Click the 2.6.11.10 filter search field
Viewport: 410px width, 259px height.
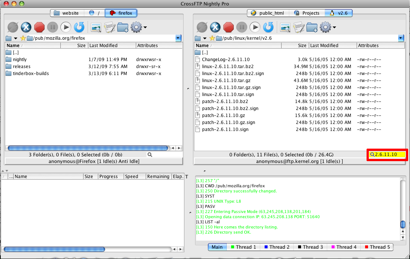[387, 155]
